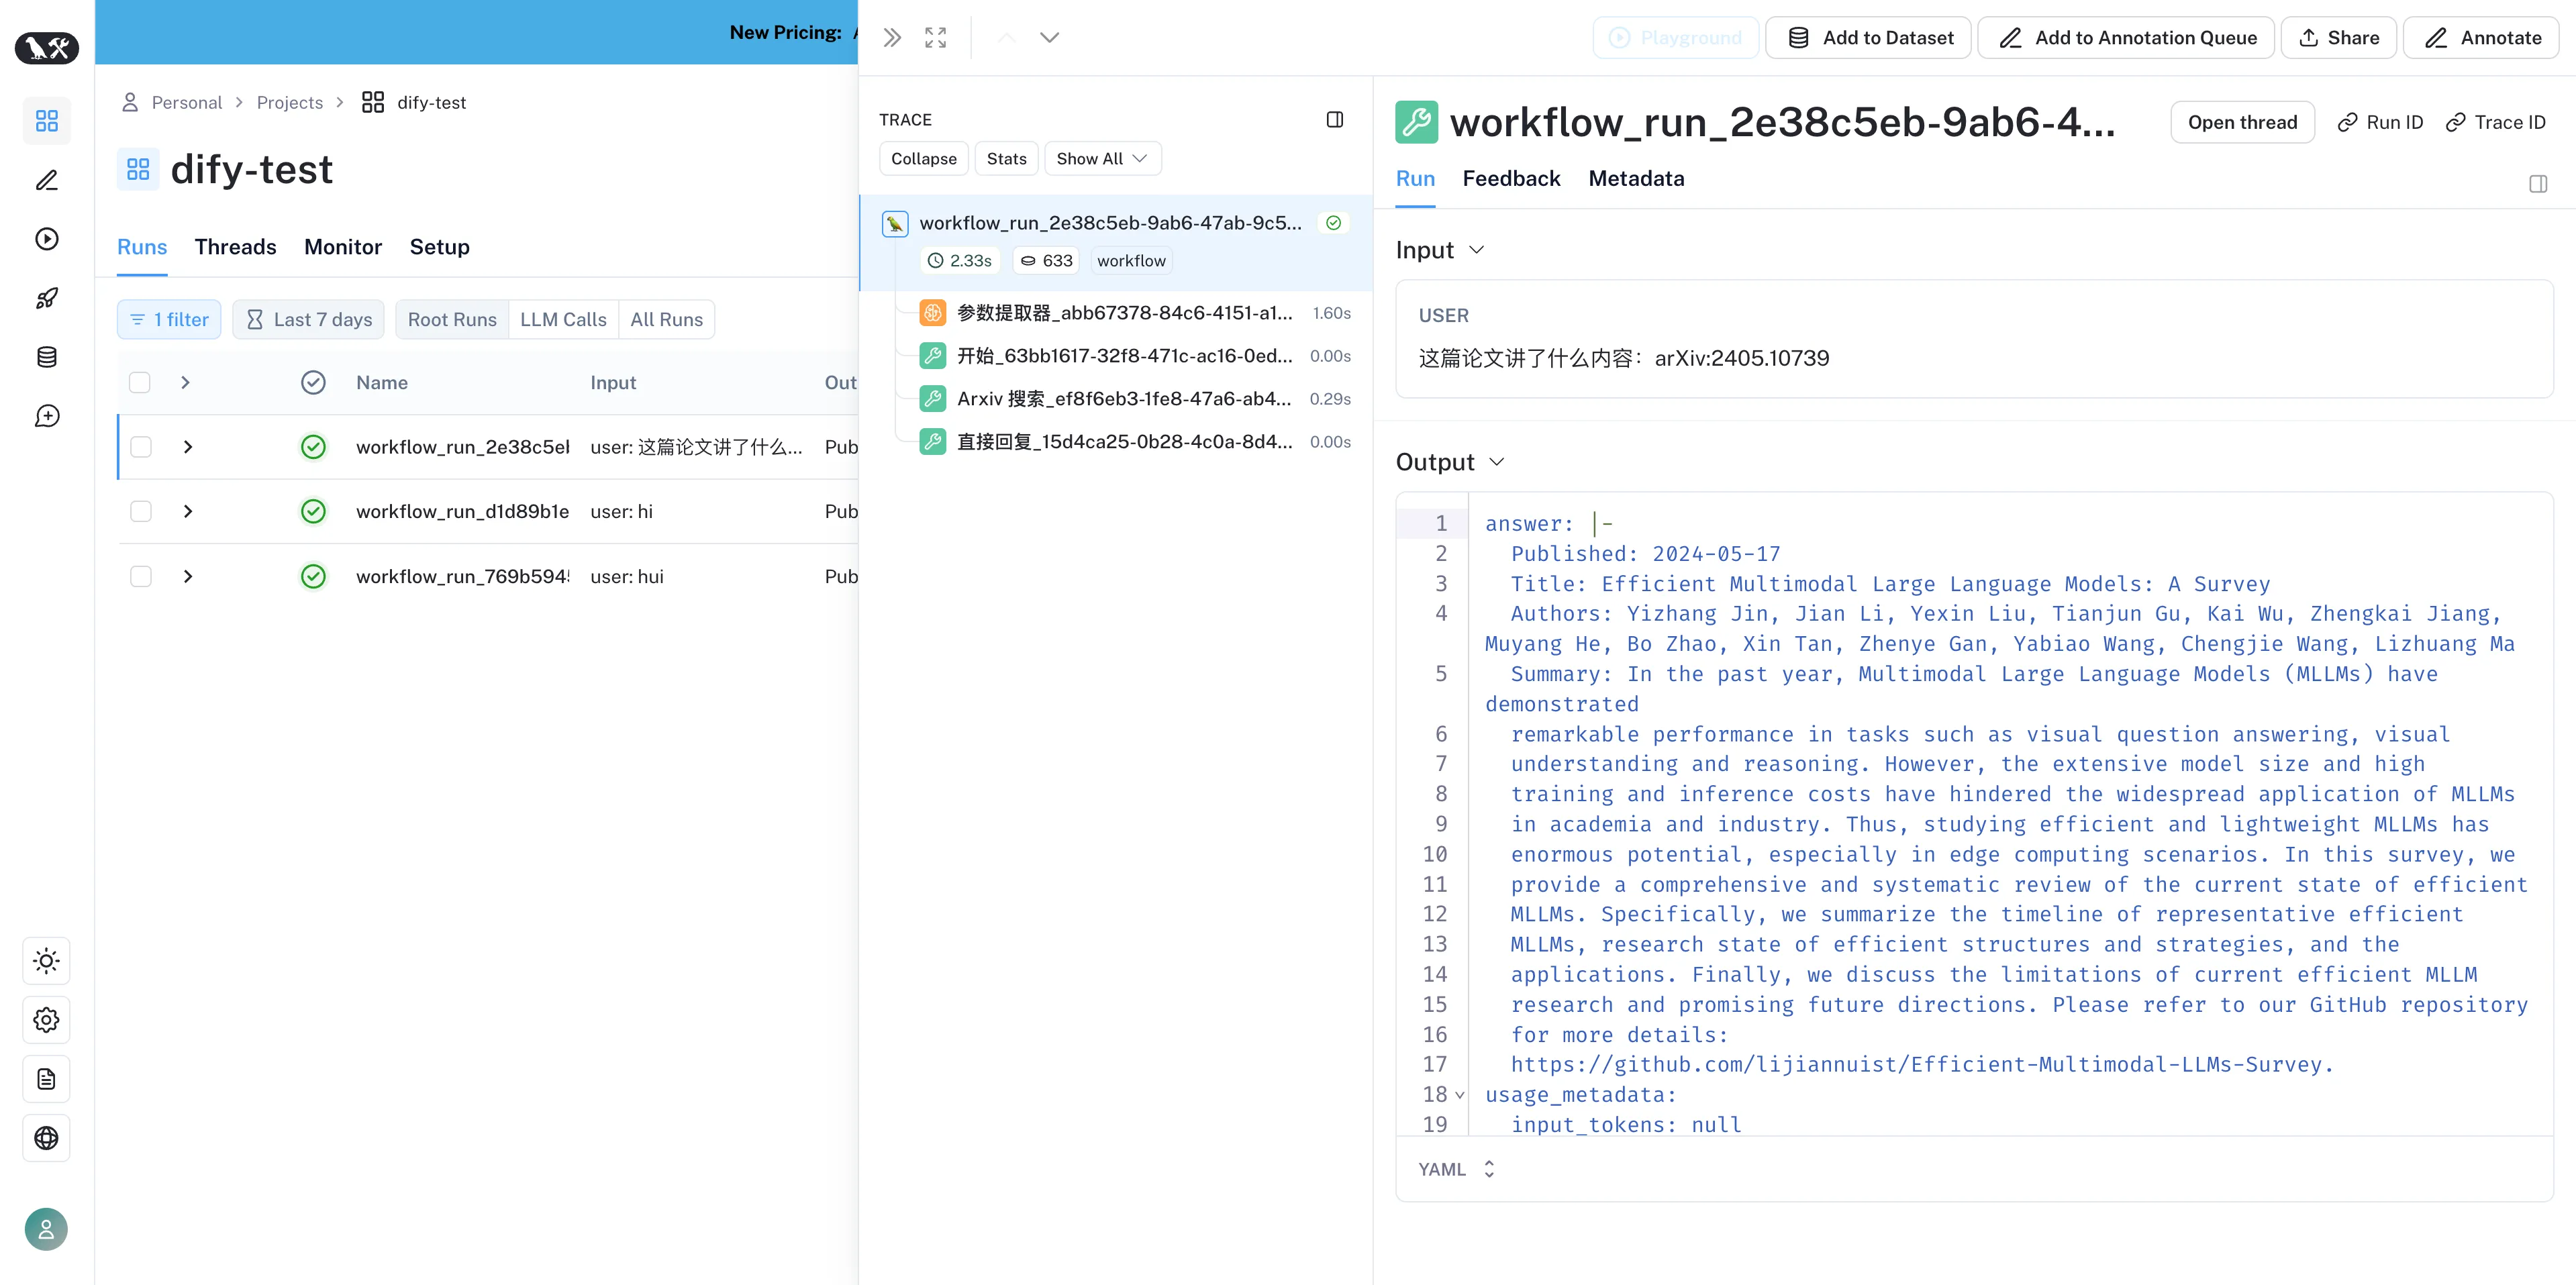Open the Show All dropdown in trace
2576x1285 pixels.
pos(1102,159)
